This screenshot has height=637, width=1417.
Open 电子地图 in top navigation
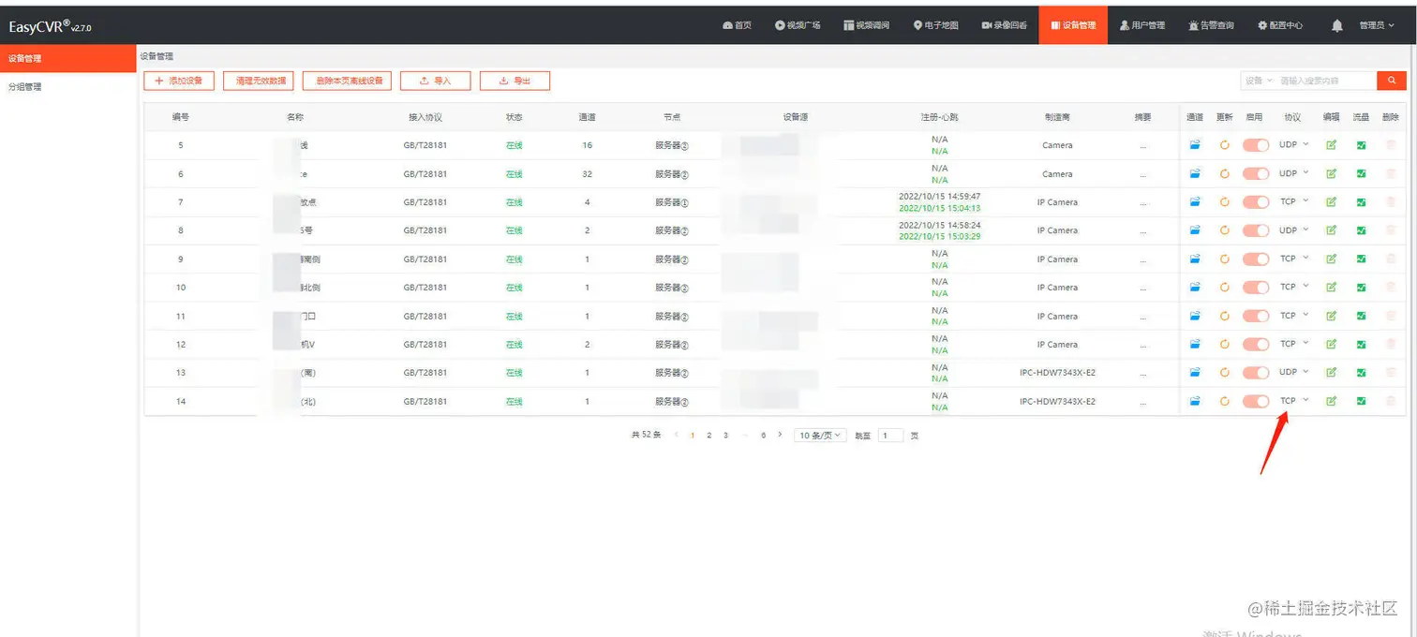(935, 25)
